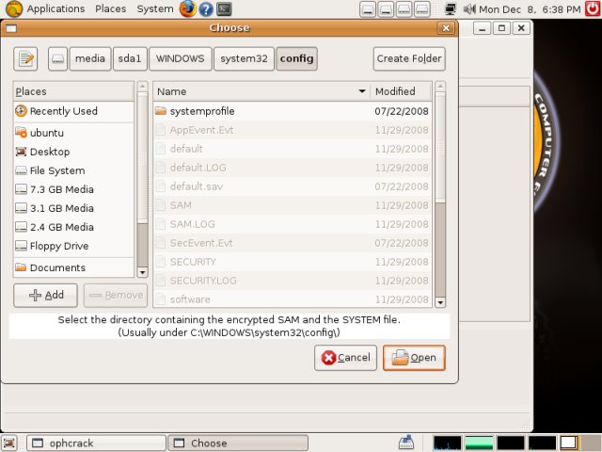The height and width of the screenshot is (452, 602).
Task: Select Desktop in Places
Action: [73, 152]
